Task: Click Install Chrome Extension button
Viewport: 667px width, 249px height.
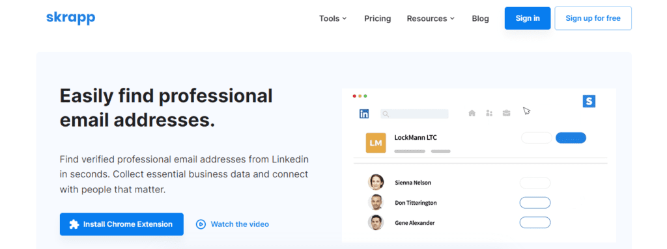Action: coord(122,224)
